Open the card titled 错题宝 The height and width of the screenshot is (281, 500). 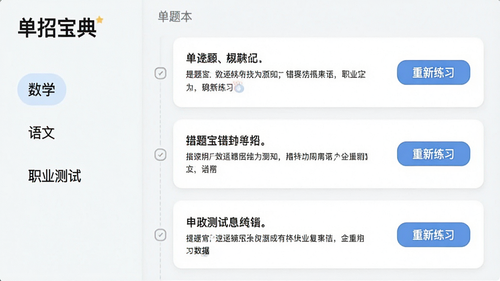[x=226, y=140]
